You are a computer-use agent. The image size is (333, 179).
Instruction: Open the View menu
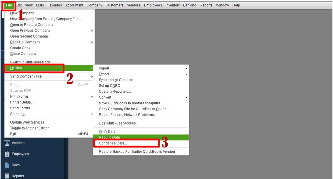pos(29,5)
